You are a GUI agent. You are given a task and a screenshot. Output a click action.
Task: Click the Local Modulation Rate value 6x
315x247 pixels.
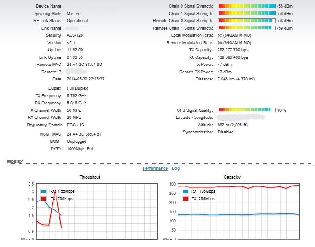point(234,35)
